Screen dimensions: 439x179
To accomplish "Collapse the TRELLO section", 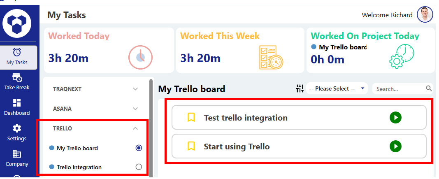I will (x=135, y=128).
